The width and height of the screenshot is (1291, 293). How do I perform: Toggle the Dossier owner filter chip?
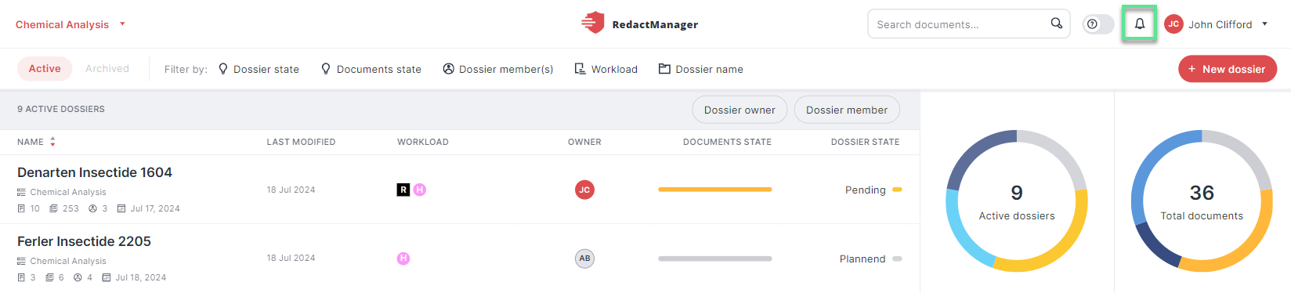[740, 110]
